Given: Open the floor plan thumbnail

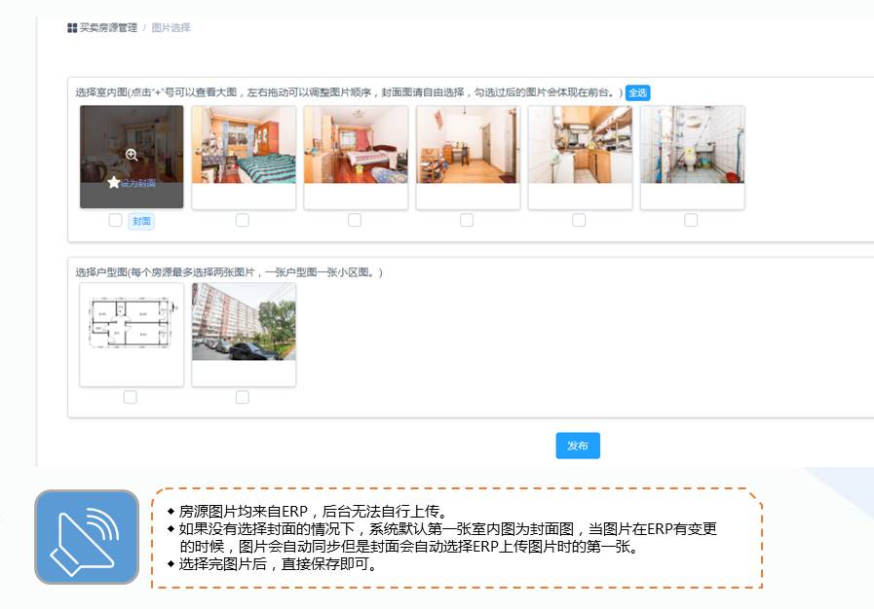Looking at the screenshot, I should pos(132,323).
